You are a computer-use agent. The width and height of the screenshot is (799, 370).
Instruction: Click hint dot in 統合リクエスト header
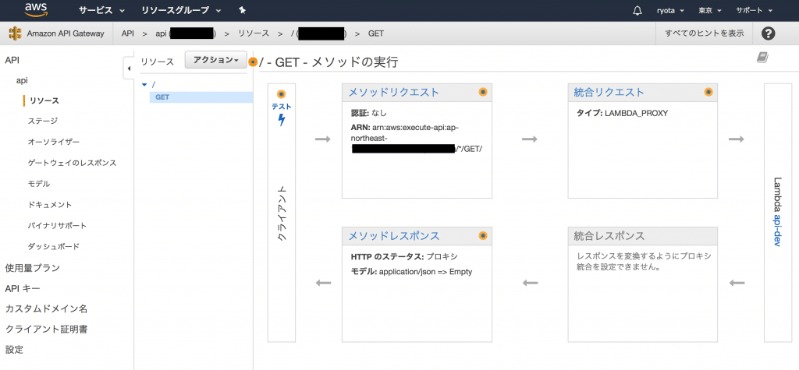pos(708,92)
